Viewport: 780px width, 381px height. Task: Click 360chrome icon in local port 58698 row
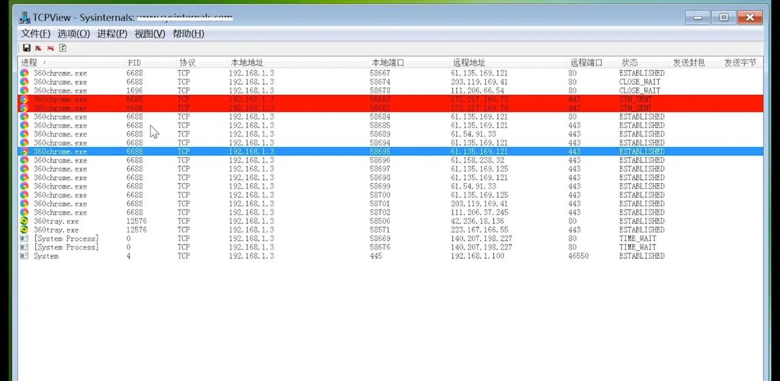[24, 178]
